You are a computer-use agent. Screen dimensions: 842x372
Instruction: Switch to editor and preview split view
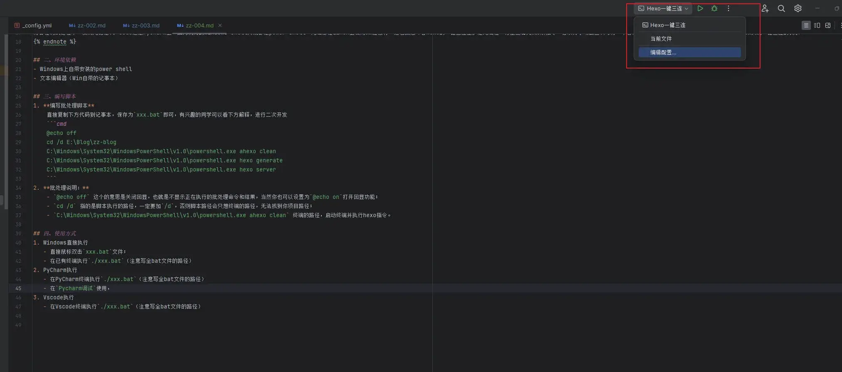pos(817,25)
